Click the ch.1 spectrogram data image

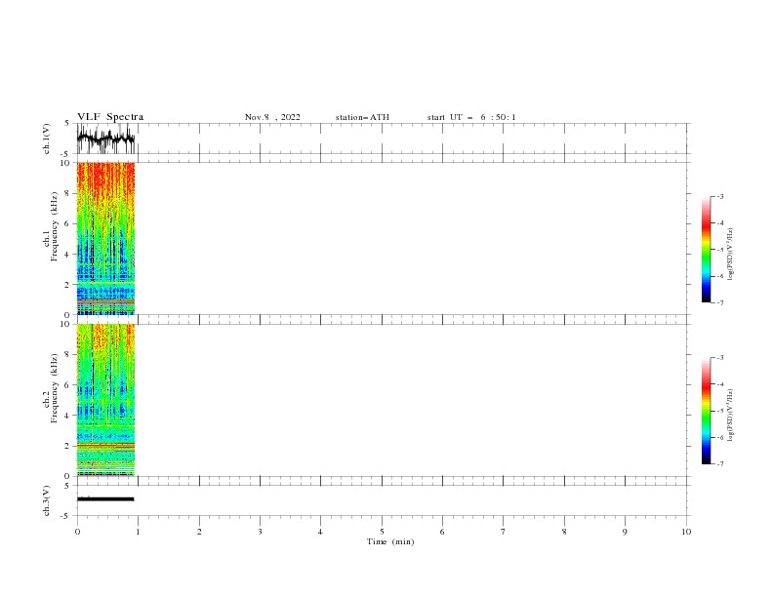click(106, 238)
